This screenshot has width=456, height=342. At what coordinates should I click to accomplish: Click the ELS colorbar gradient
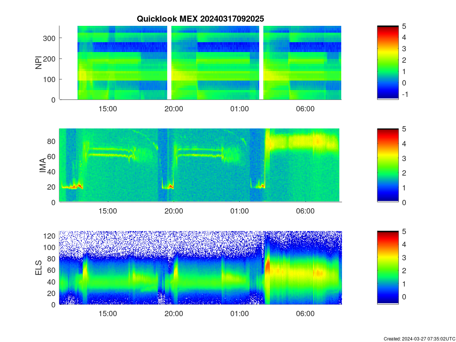click(388, 268)
